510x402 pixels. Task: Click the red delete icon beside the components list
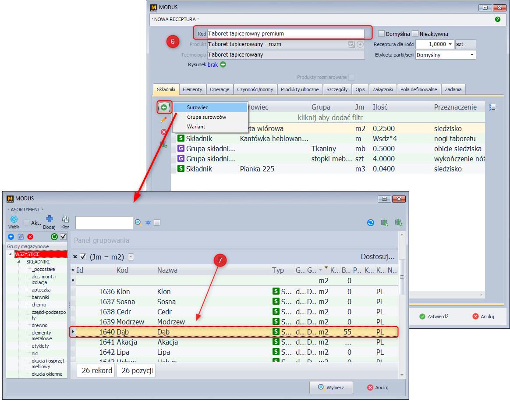tap(164, 132)
